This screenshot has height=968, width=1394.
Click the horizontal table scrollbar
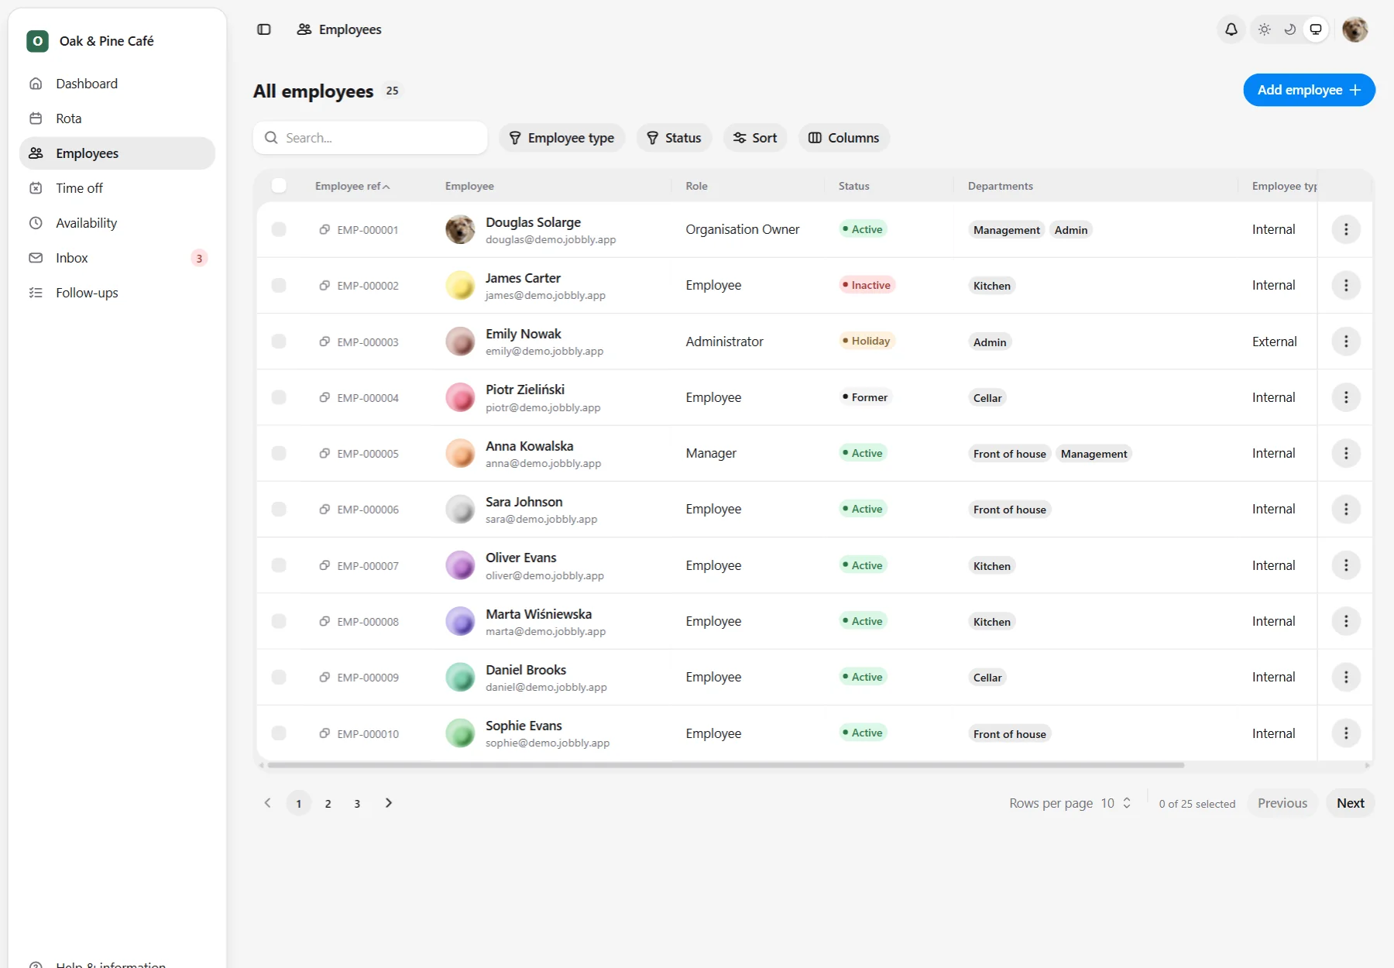[x=726, y=765]
